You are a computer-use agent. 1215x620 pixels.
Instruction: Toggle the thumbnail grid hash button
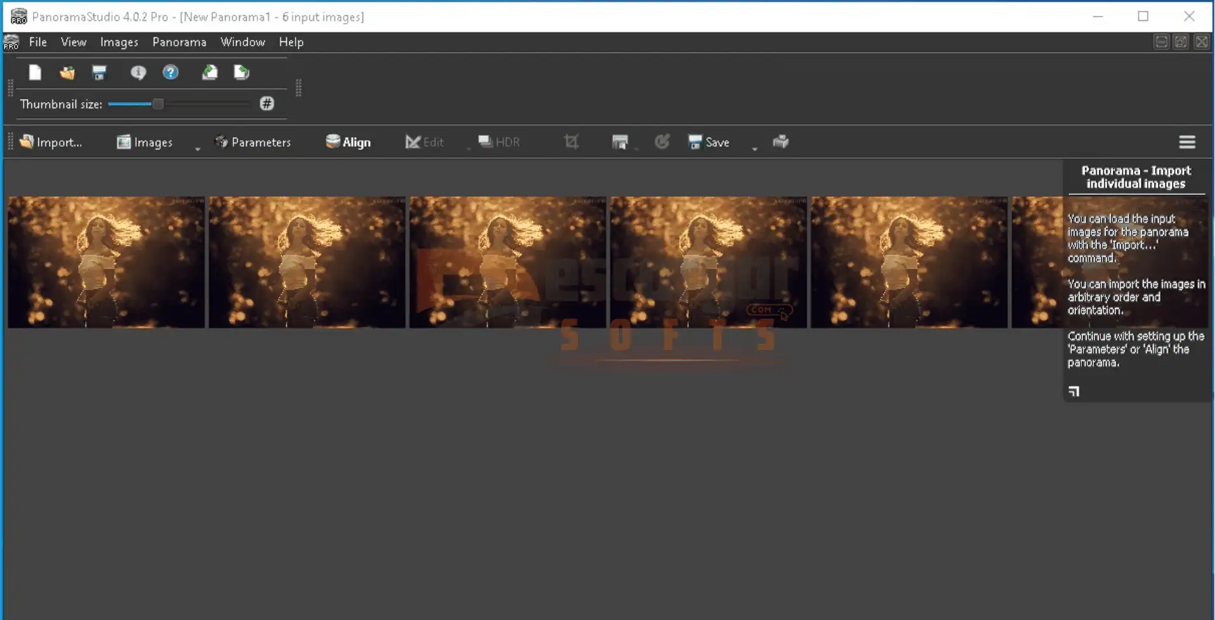267,104
